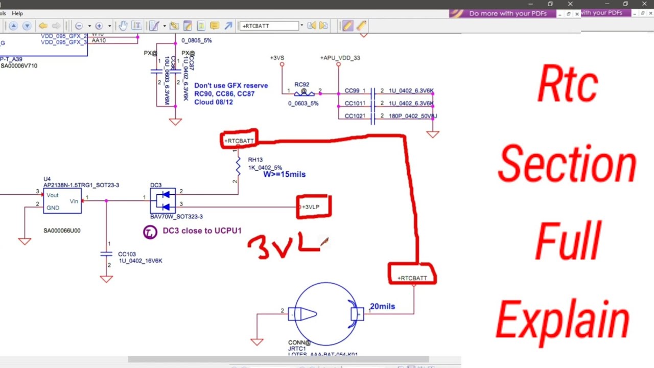The image size is (654, 368).
Task: Close the PDF banner panel
Action: (x=577, y=14)
